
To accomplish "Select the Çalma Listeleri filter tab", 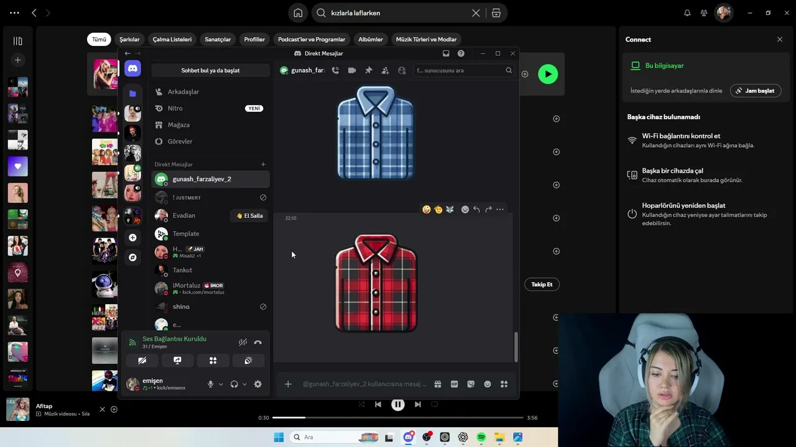I will [172, 39].
